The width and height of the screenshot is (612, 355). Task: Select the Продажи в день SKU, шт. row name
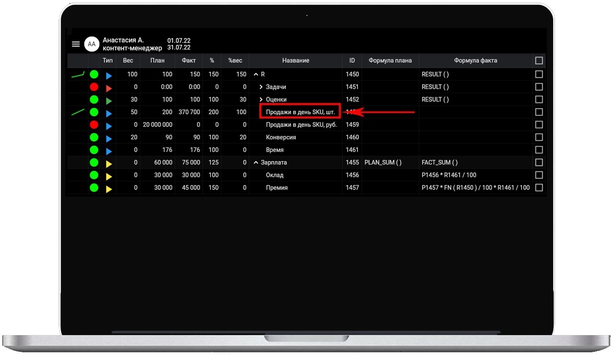[300, 112]
